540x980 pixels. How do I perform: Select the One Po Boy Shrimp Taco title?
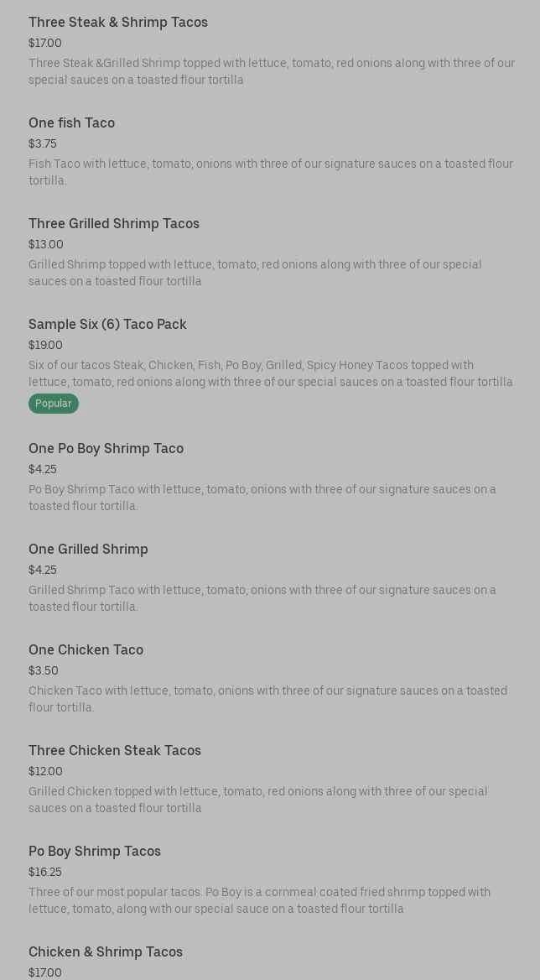pyautogui.click(x=106, y=449)
